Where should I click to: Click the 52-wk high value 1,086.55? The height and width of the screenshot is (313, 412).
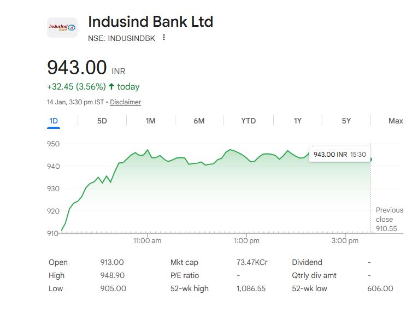pos(251,288)
